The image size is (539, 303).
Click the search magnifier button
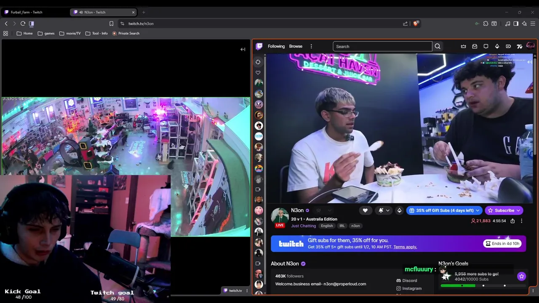point(438,46)
